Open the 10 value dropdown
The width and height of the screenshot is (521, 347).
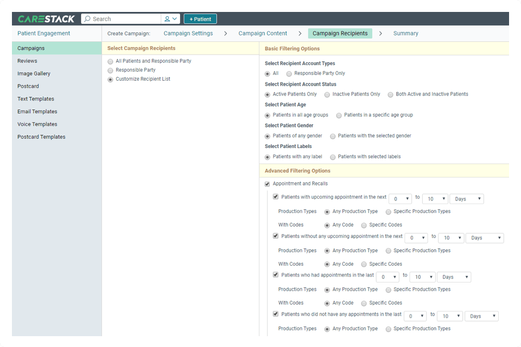point(435,198)
